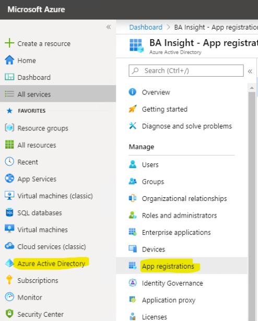This screenshot has width=258, height=321.
Task: Click the Cloud services (classic) cloud icon
Action: coord(9,246)
